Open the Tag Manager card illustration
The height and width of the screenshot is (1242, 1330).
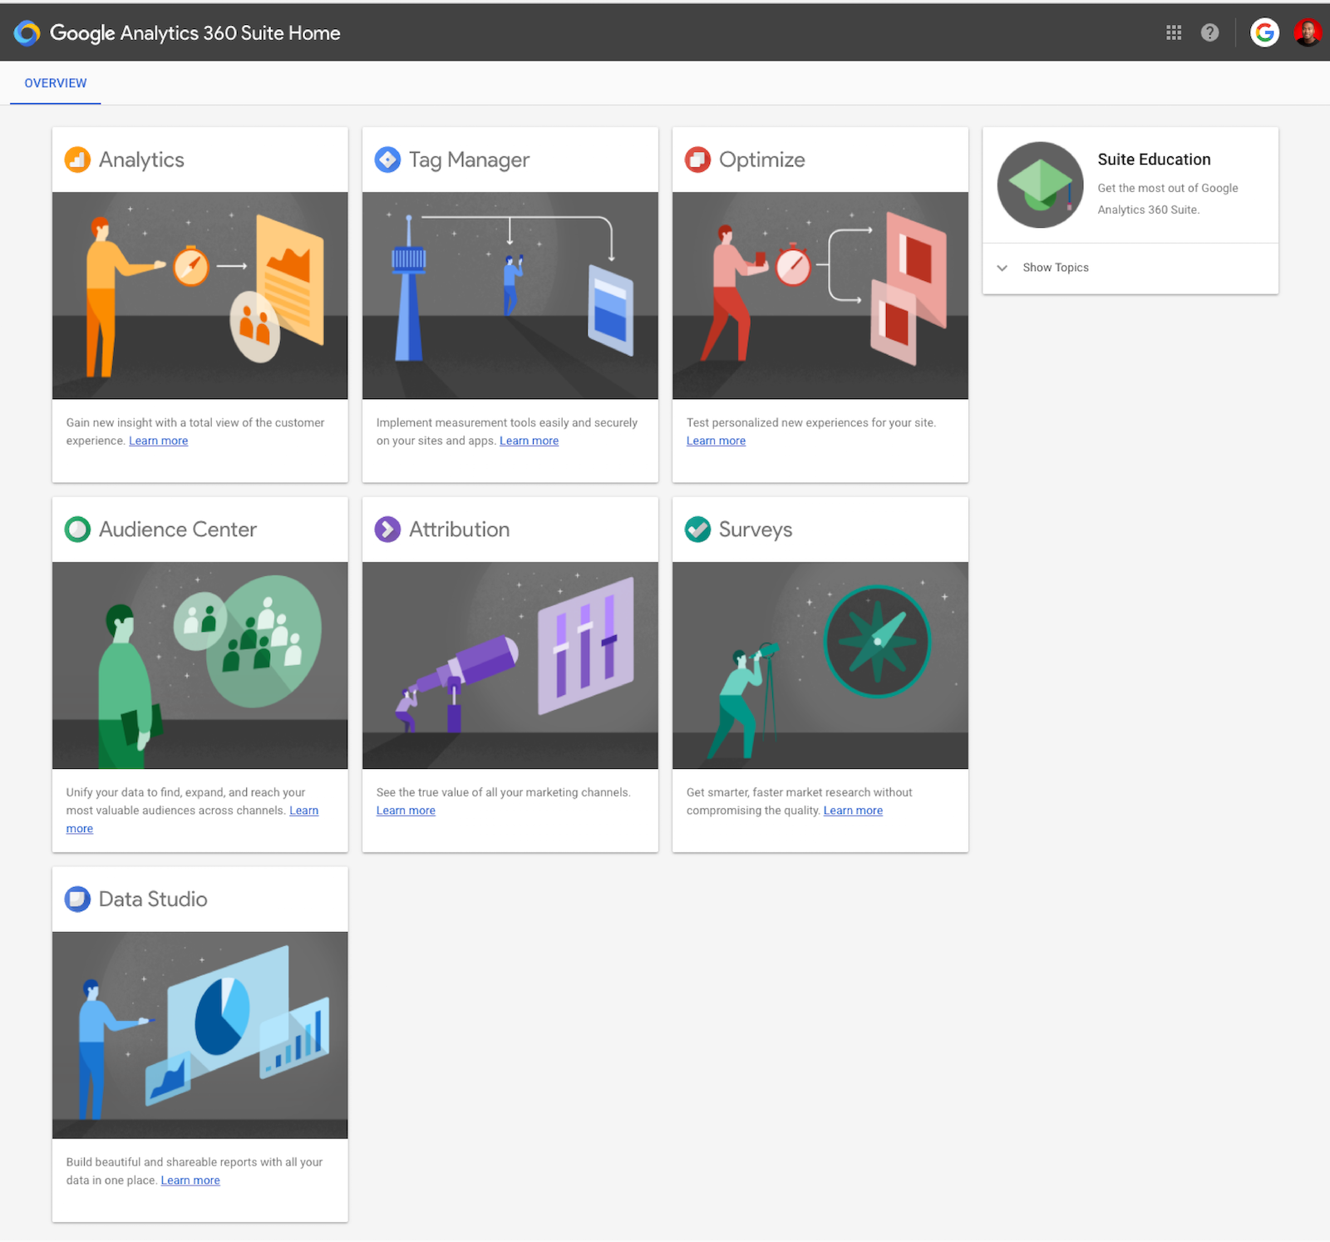click(510, 296)
